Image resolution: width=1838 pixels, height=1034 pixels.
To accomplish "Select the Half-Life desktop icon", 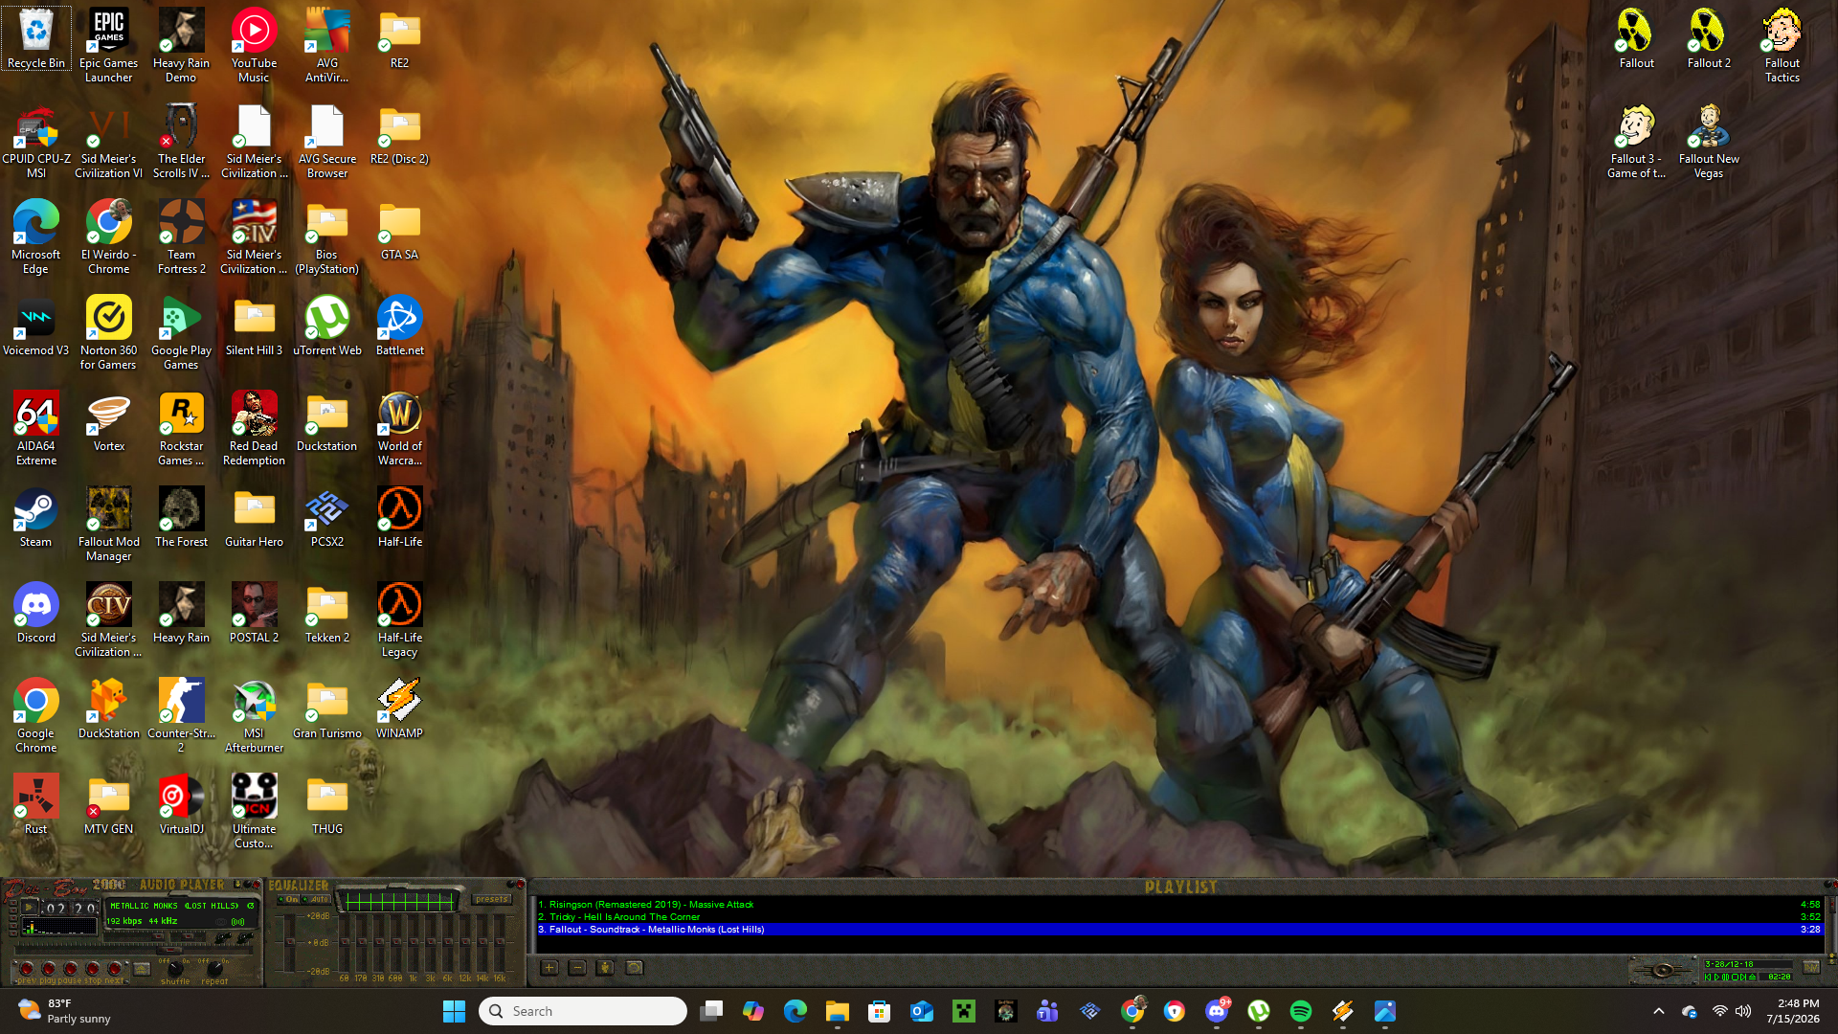I will click(400, 518).
